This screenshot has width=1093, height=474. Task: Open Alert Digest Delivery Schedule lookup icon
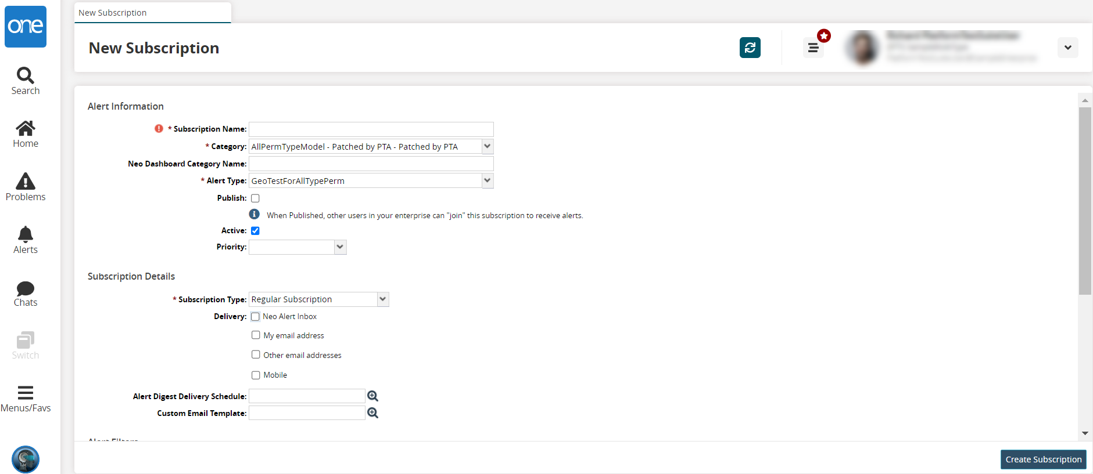373,396
